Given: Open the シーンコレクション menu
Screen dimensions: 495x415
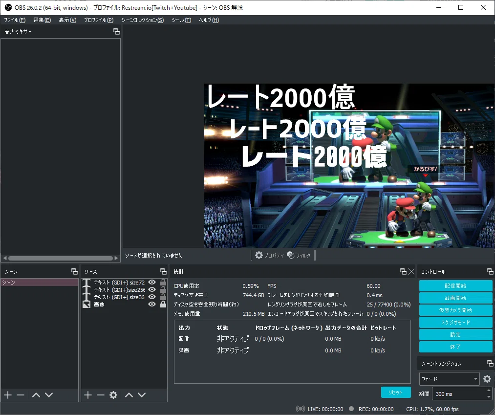Looking at the screenshot, I should point(142,20).
